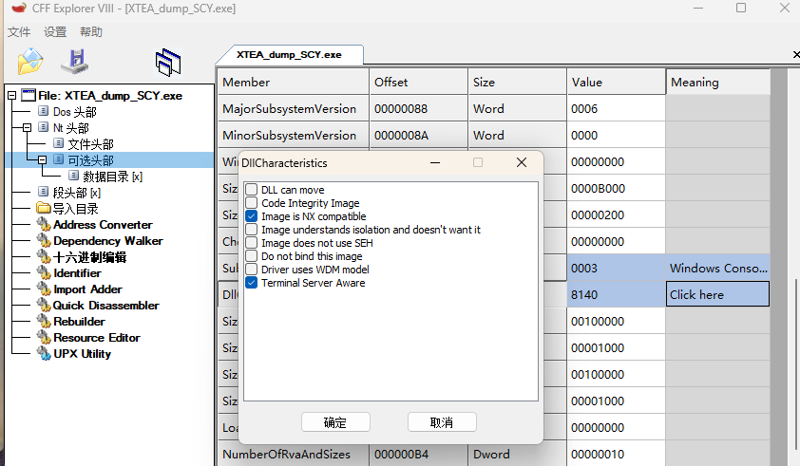Click the stacked windows toolbar icon
The image size is (800, 466).
click(168, 62)
